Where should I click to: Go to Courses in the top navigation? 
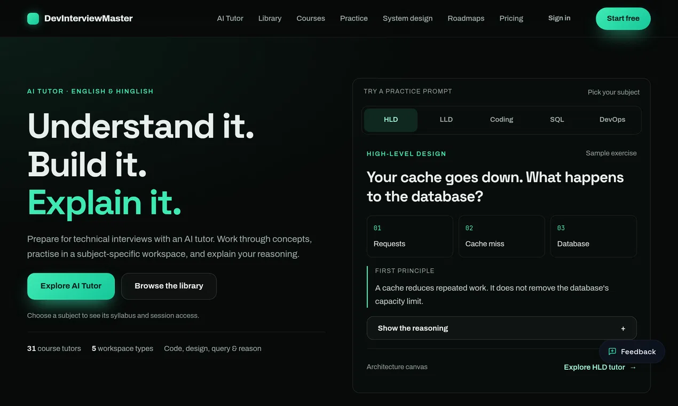pos(311,18)
